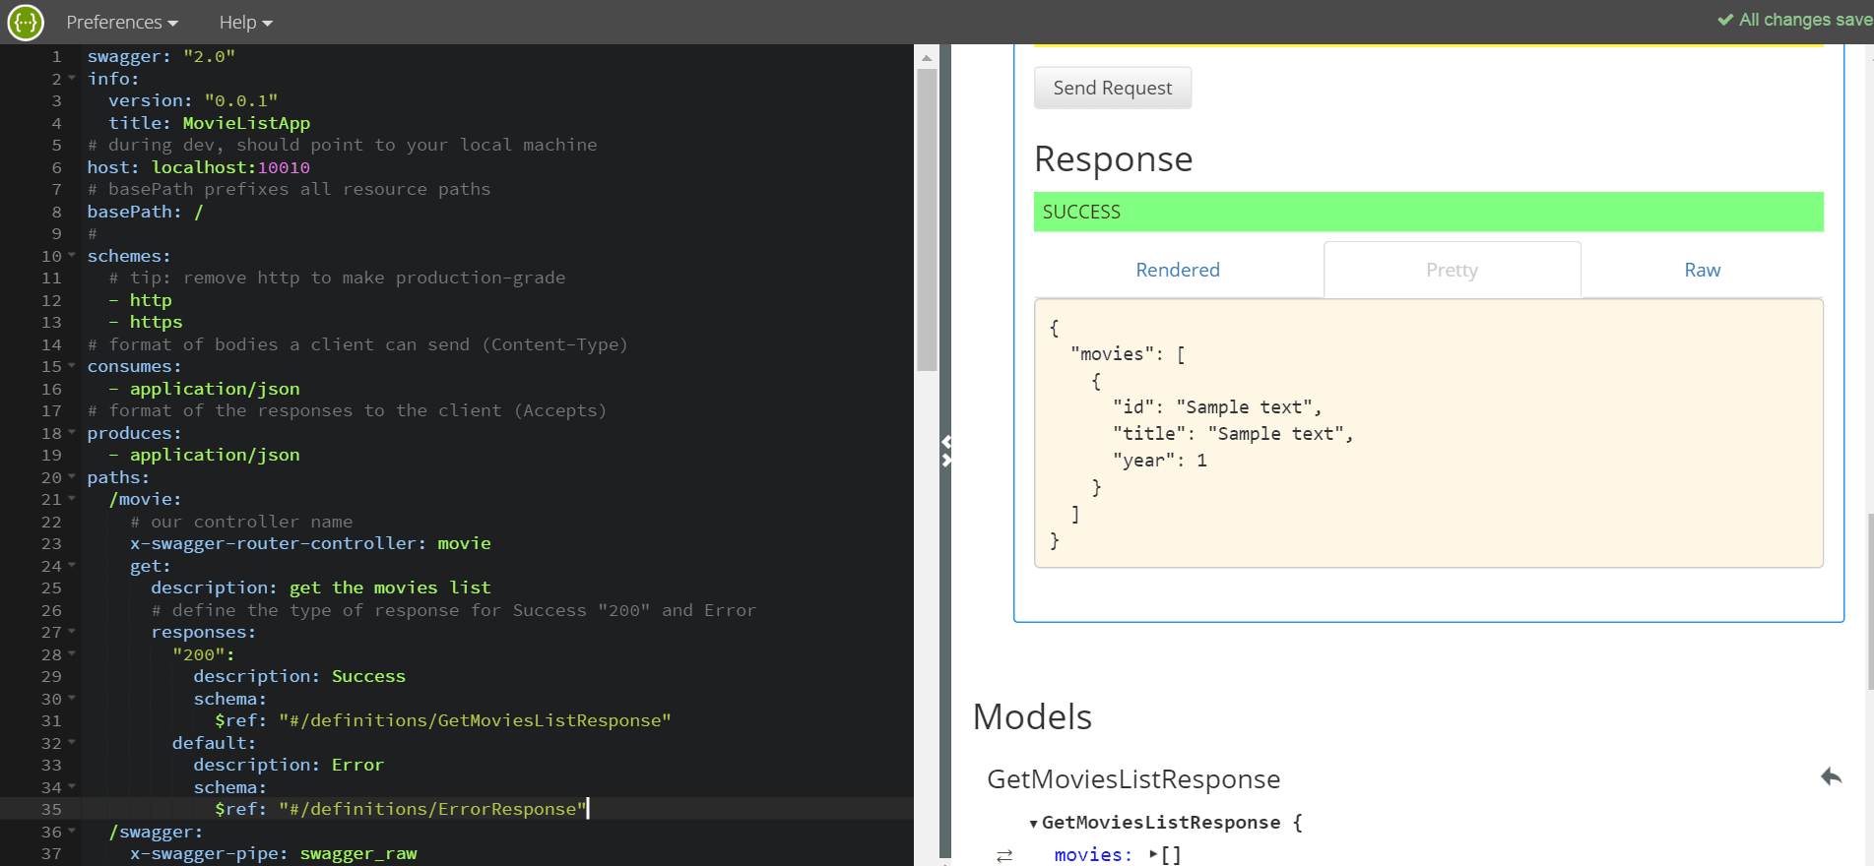Click the "title": "Sample text" line in response
This screenshot has width=1874, height=866.
(x=1233, y=434)
